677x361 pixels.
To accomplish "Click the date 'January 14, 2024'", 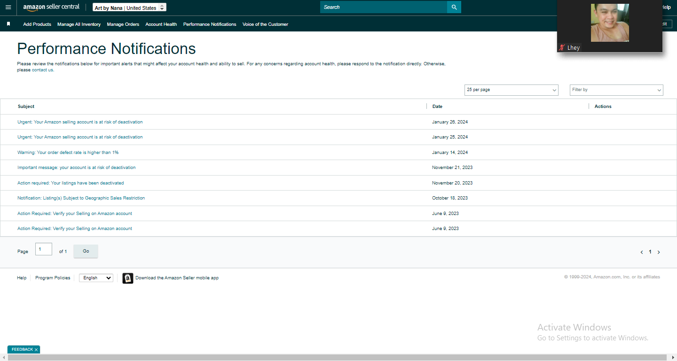I will tap(450, 153).
